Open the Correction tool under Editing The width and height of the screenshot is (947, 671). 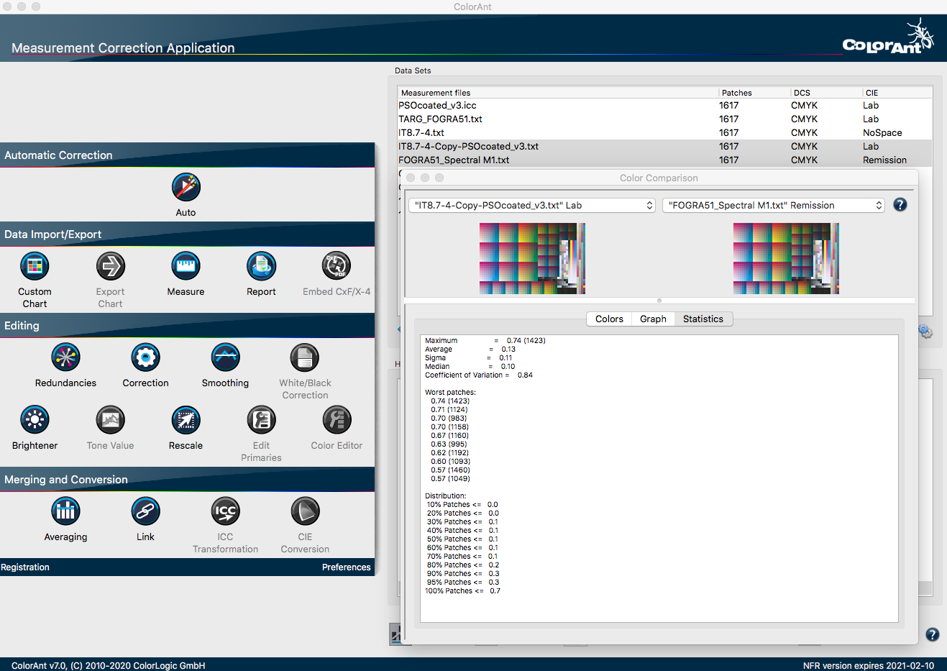tap(145, 357)
